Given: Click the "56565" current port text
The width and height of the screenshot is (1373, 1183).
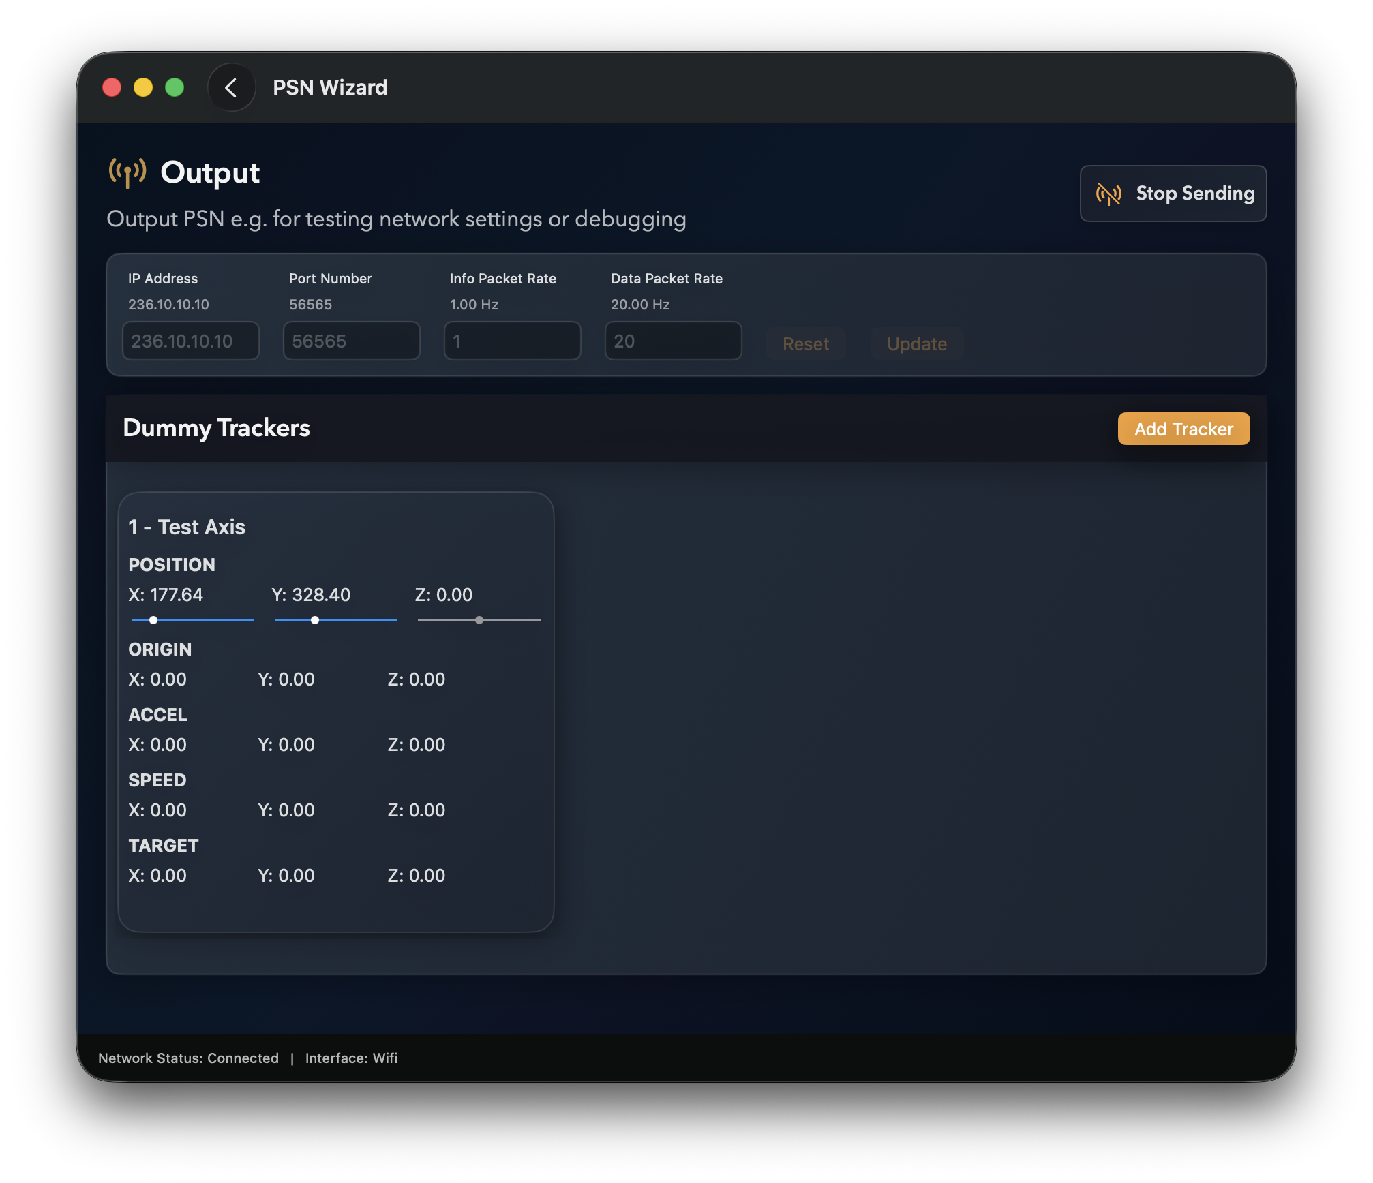Looking at the screenshot, I should tap(310, 305).
